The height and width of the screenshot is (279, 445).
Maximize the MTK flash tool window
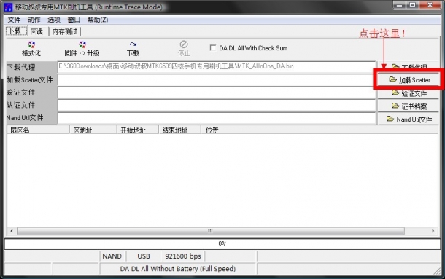(x=412, y=5)
